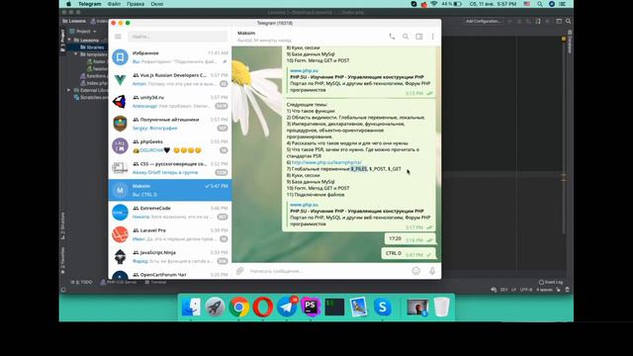Open the Trash in the Dock
633x356 pixels.
coord(442,308)
